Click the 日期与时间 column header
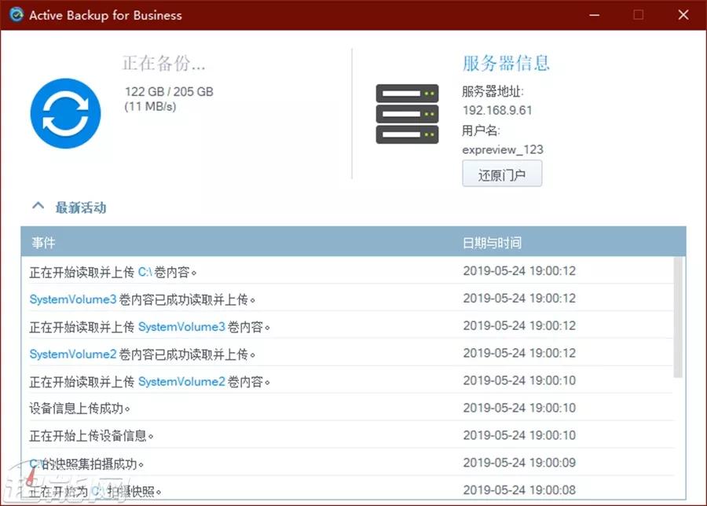Viewport: 707px width, 506px height. [x=492, y=243]
